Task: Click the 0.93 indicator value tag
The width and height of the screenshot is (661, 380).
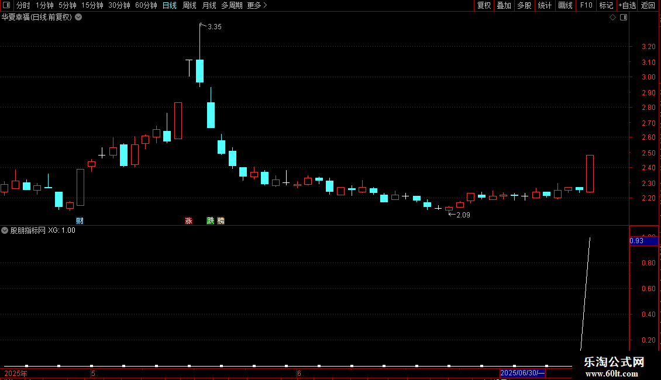Action: 643,241
